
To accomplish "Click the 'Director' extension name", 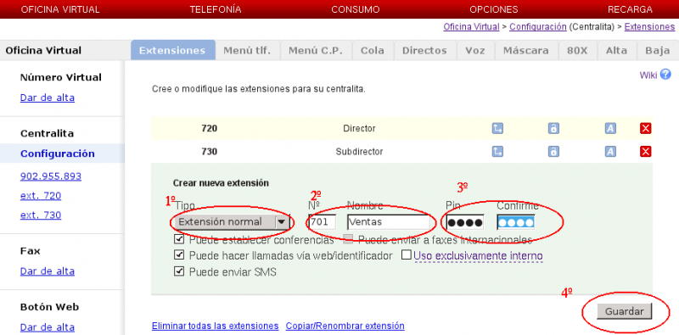I will (x=359, y=129).
